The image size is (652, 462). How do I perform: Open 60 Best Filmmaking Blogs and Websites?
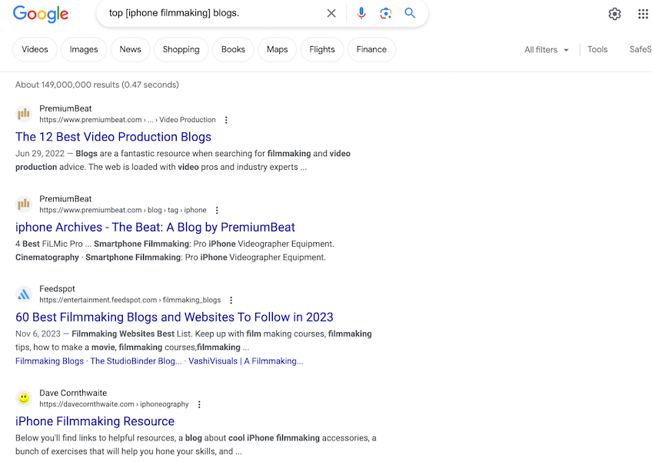[x=175, y=317]
